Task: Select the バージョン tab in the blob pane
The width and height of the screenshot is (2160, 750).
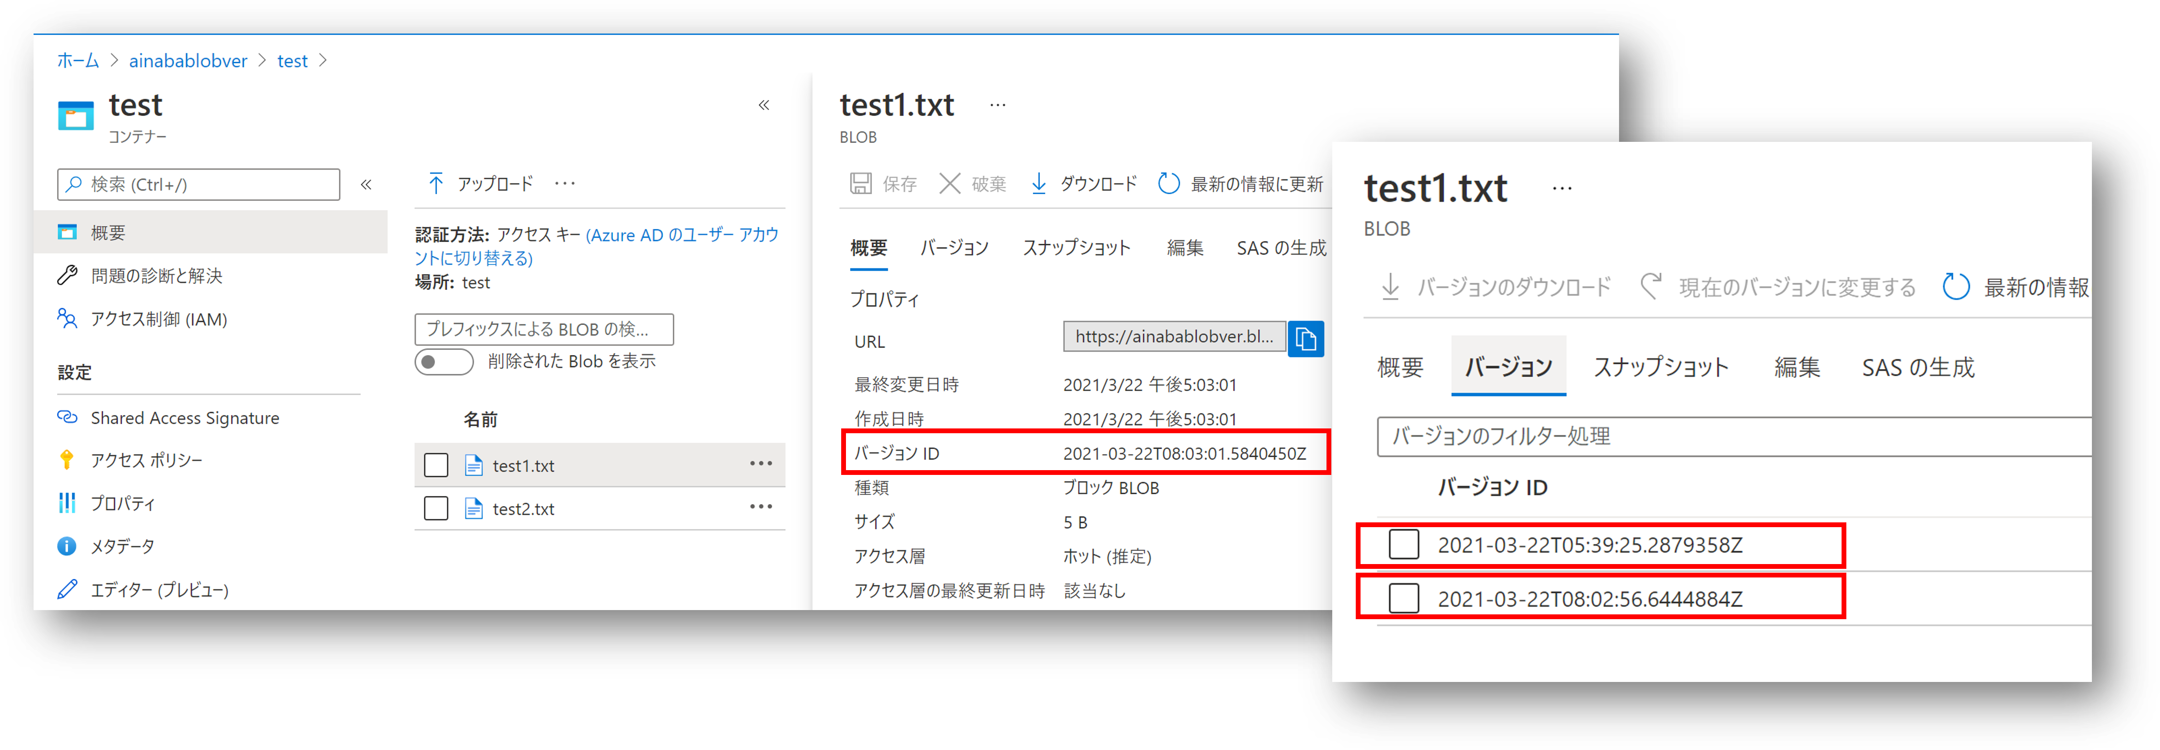Action: click(x=954, y=248)
